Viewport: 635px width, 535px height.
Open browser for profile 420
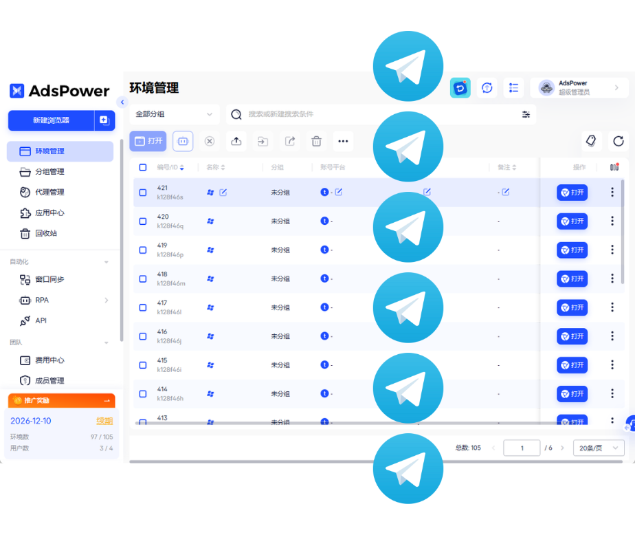(x=572, y=221)
